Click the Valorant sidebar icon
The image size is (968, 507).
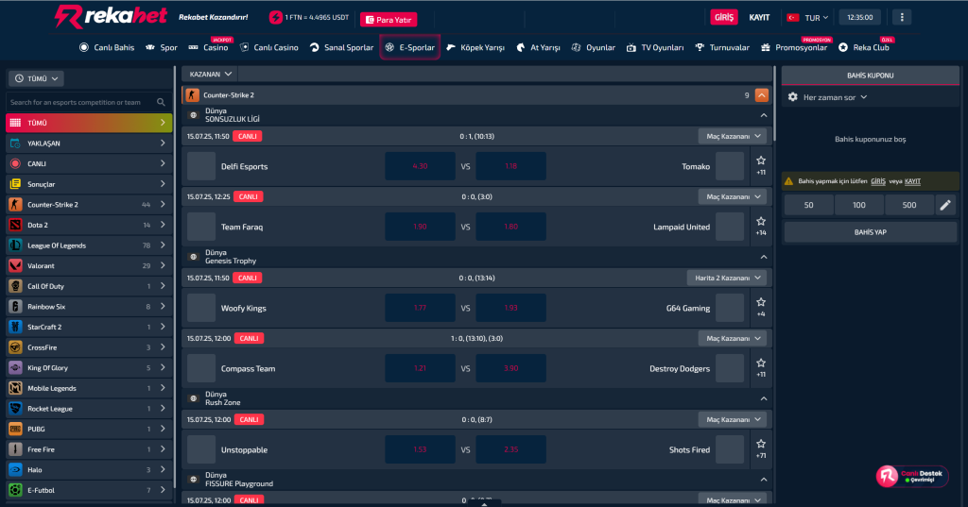[x=15, y=266]
